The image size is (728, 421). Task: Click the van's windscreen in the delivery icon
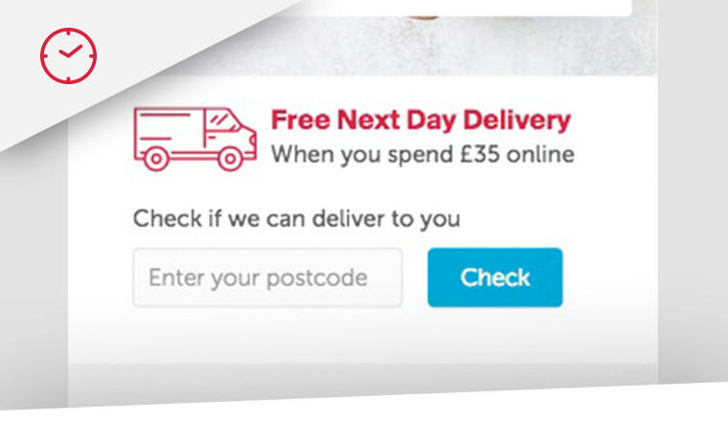[222, 121]
